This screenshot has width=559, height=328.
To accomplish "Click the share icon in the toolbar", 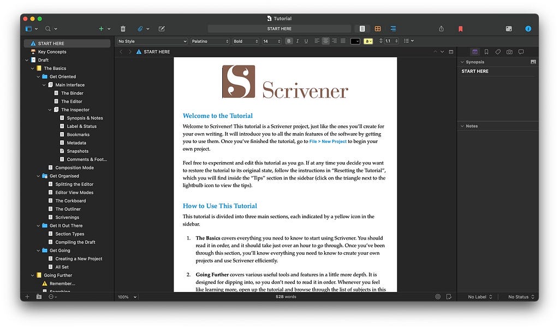I will tap(441, 29).
